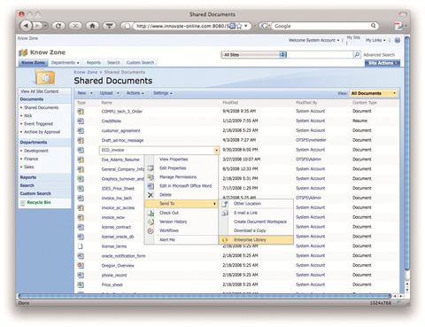
Task: Open the Finance department link
Action: click(x=31, y=159)
